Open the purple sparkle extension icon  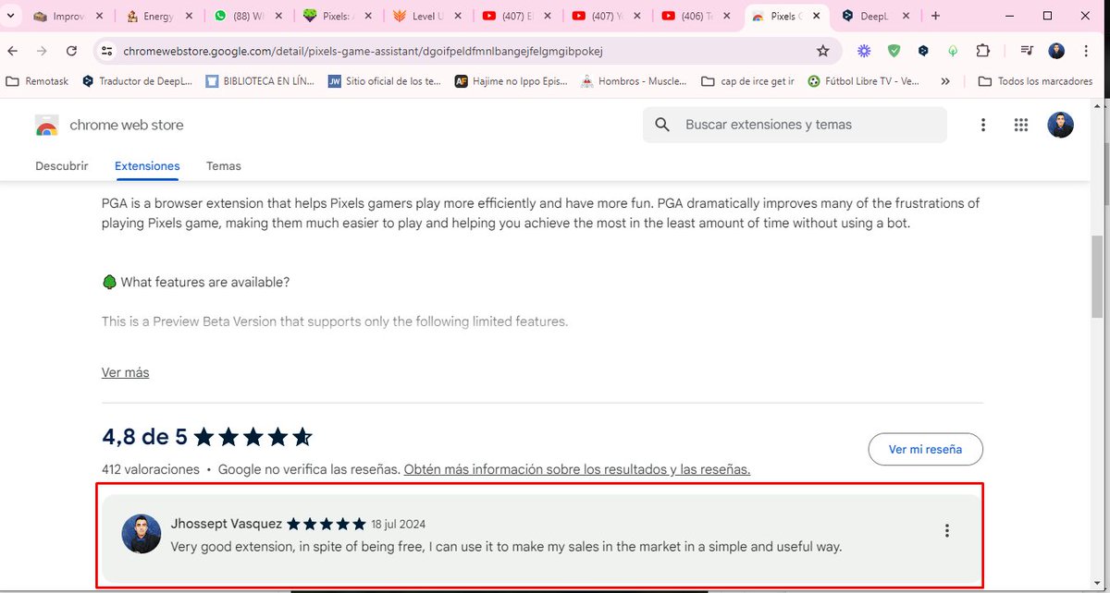click(864, 51)
